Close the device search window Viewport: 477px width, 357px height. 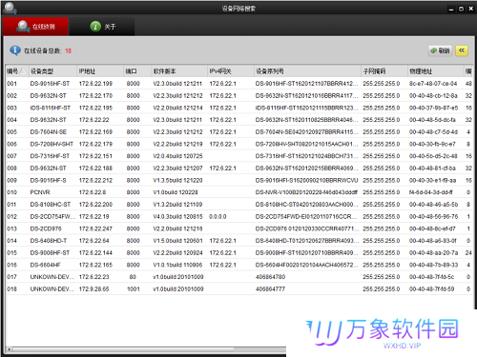tap(471, 9)
